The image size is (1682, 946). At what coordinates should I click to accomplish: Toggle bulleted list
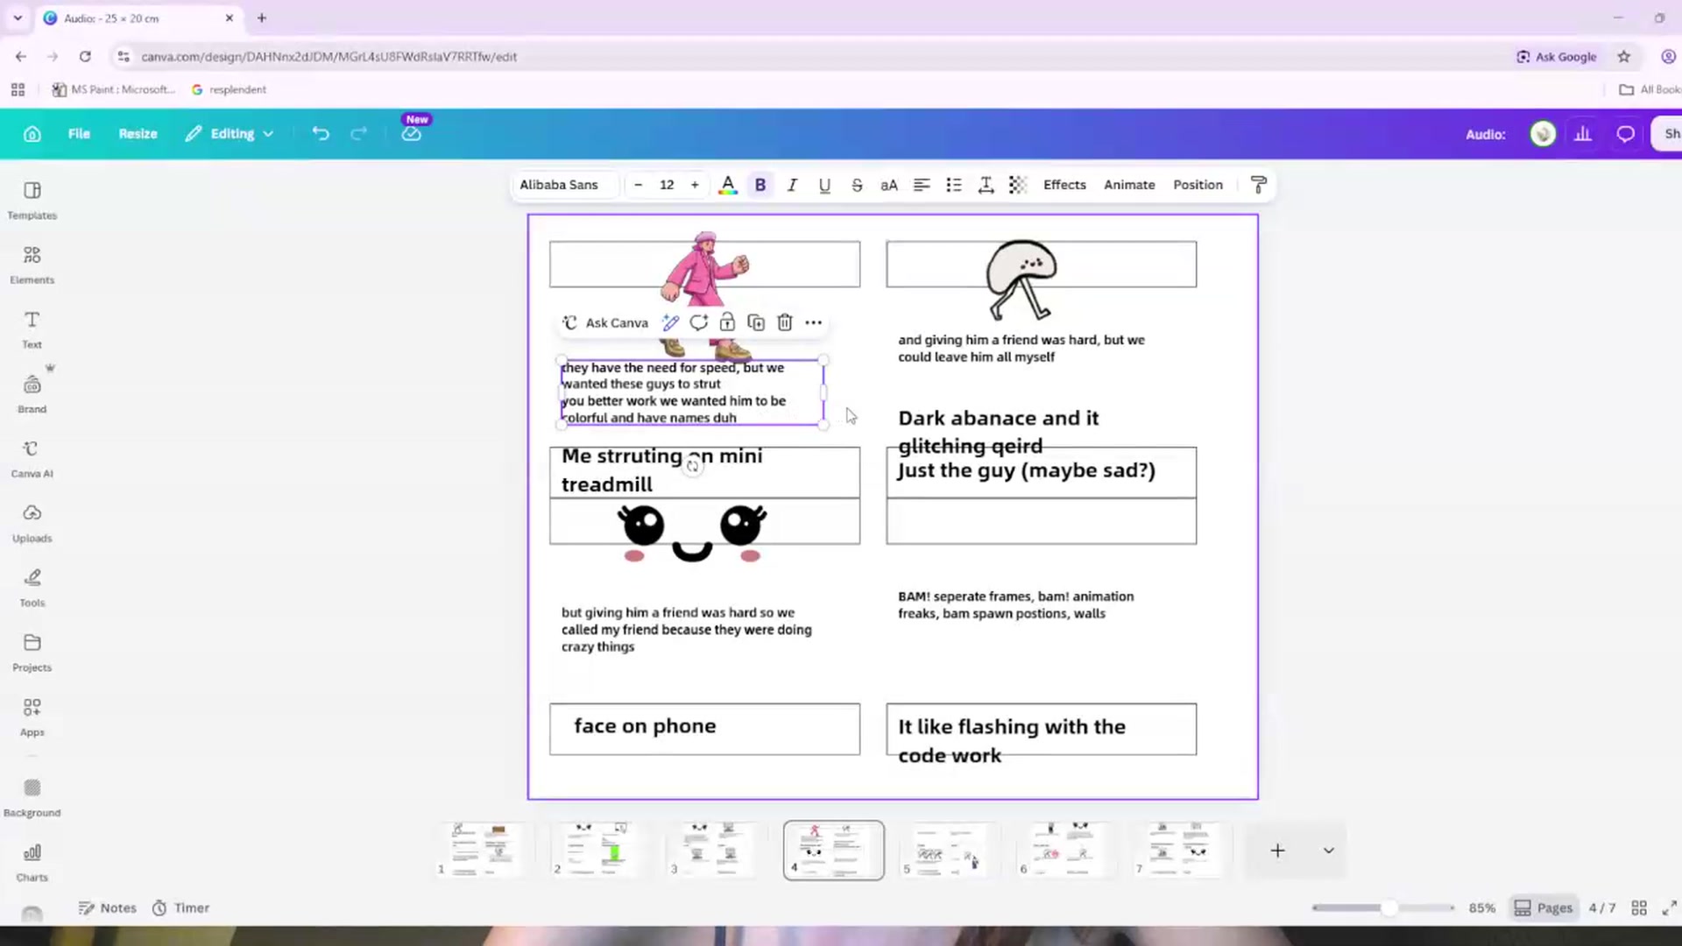(954, 185)
